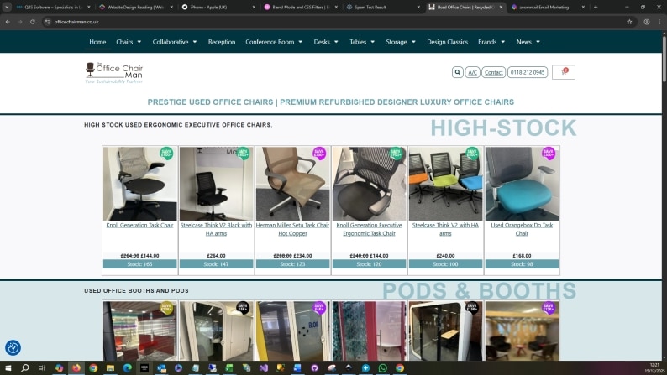
Task: Bookmark this page with star icon
Action: click(x=629, y=22)
